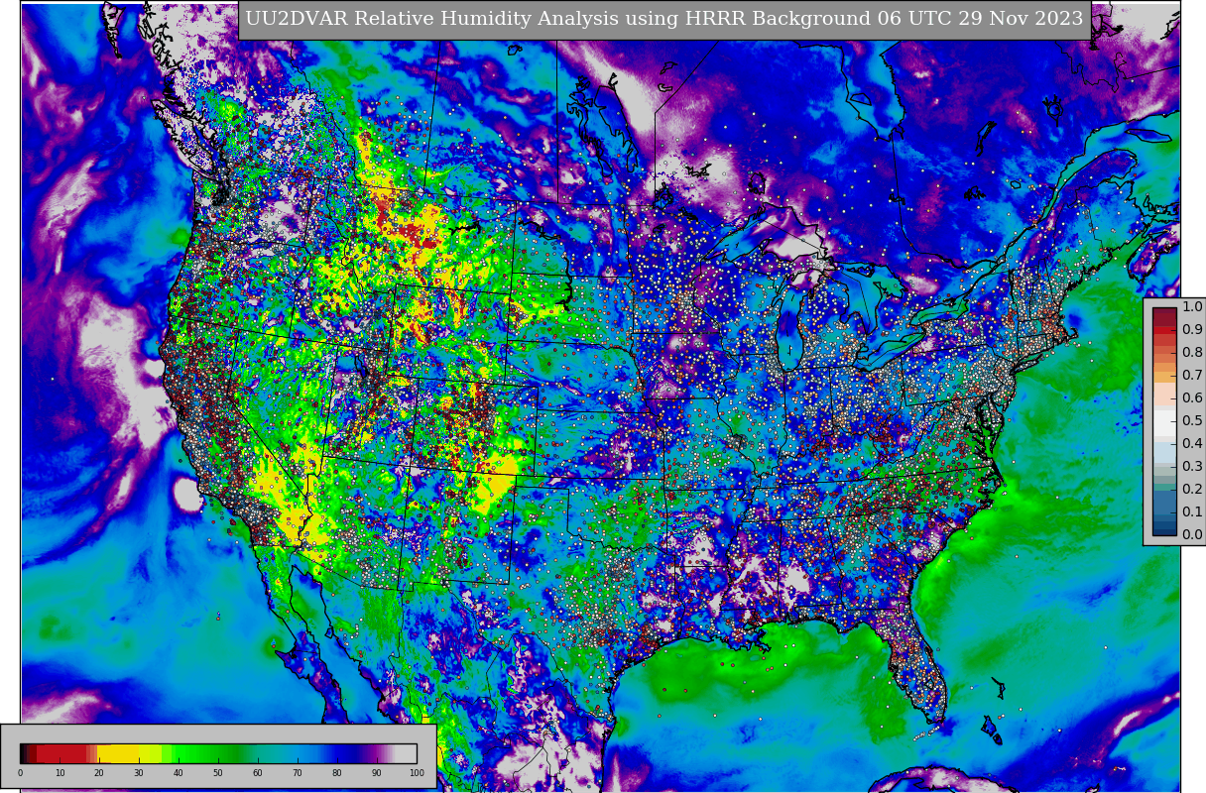The image size is (1206, 793).
Task: Click the '0.1' label on the vertical colorbar
Action: point(1192,512)
